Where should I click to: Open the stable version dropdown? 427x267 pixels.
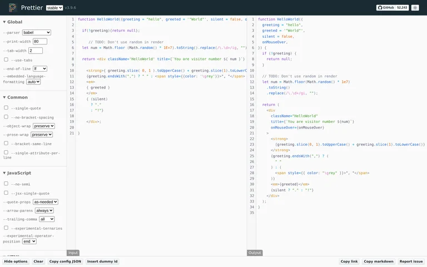[54, 8]
